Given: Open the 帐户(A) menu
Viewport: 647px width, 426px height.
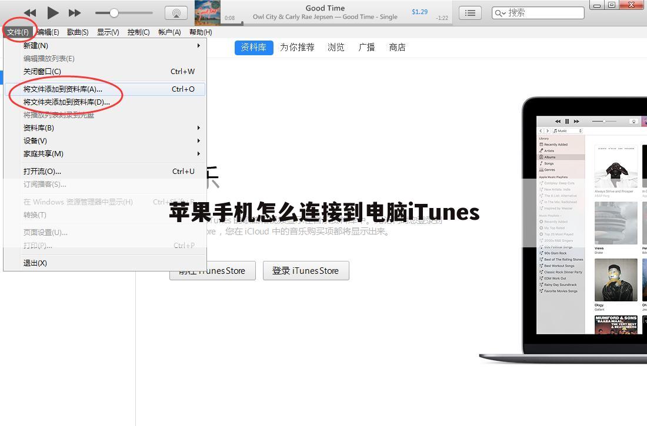Looking at the screenshot, I should [169, 32].
